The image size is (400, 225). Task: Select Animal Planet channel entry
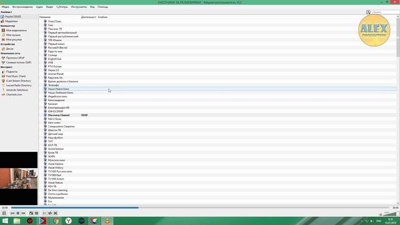(x=56, y=74)
